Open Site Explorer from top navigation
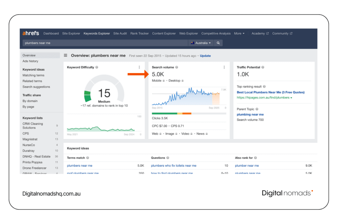The image size is (337, 224). tap(71, 33)
